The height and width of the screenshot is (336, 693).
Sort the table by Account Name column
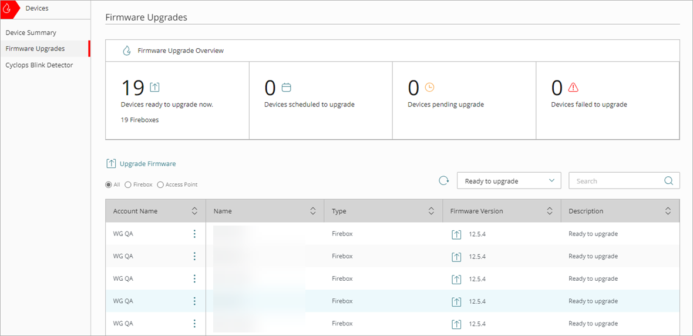pyautogui.click(x=194, y=211)
